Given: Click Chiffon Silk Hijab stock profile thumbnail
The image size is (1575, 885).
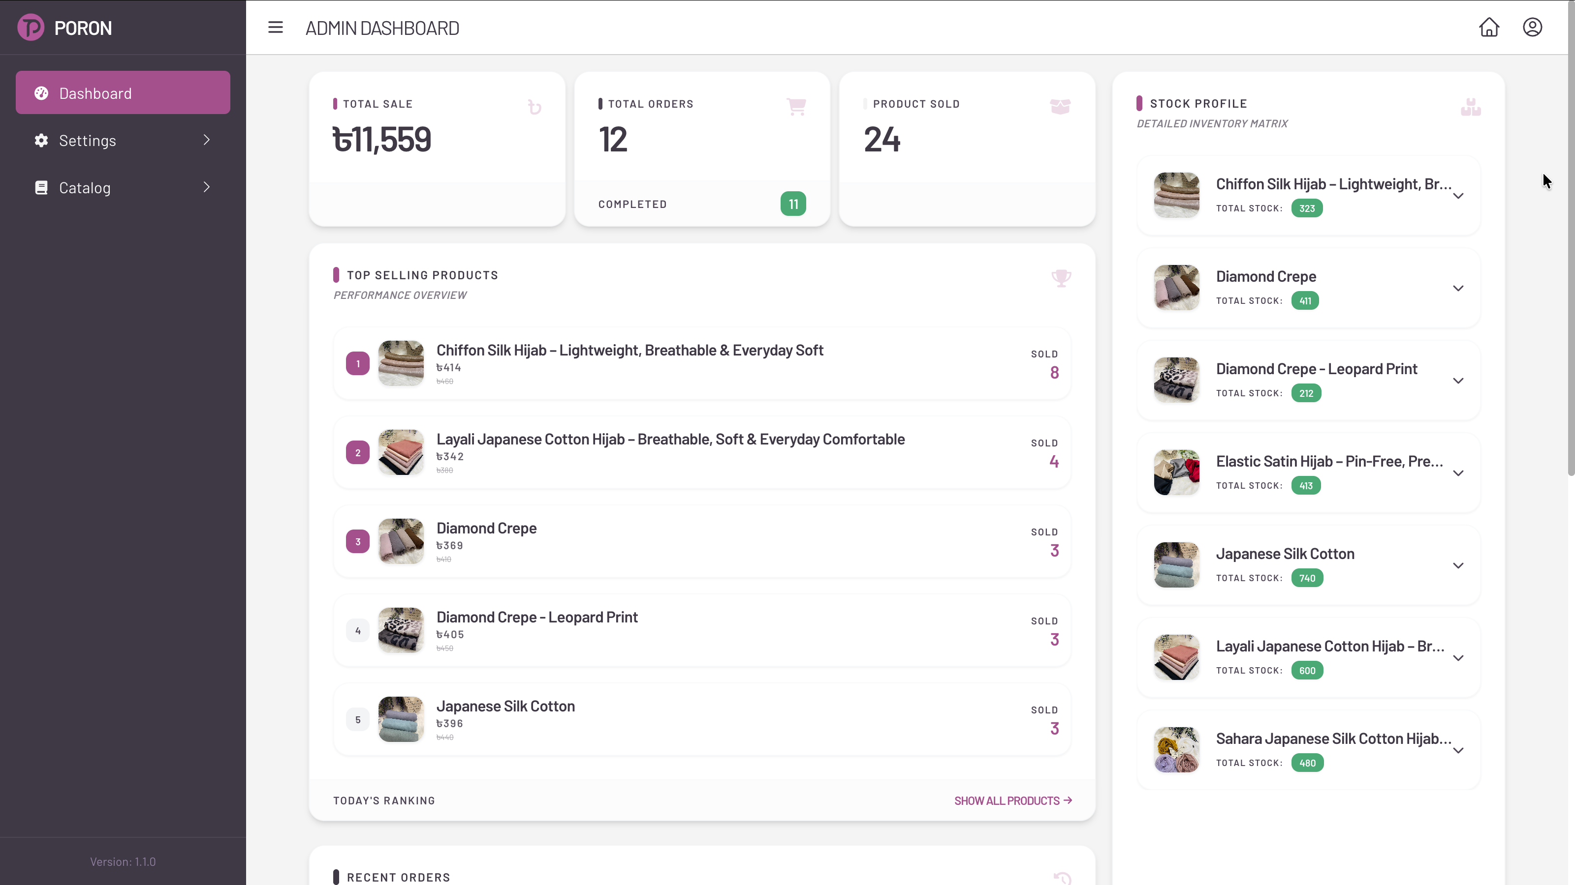Looking at the screenshot, I should point(1176,196).
